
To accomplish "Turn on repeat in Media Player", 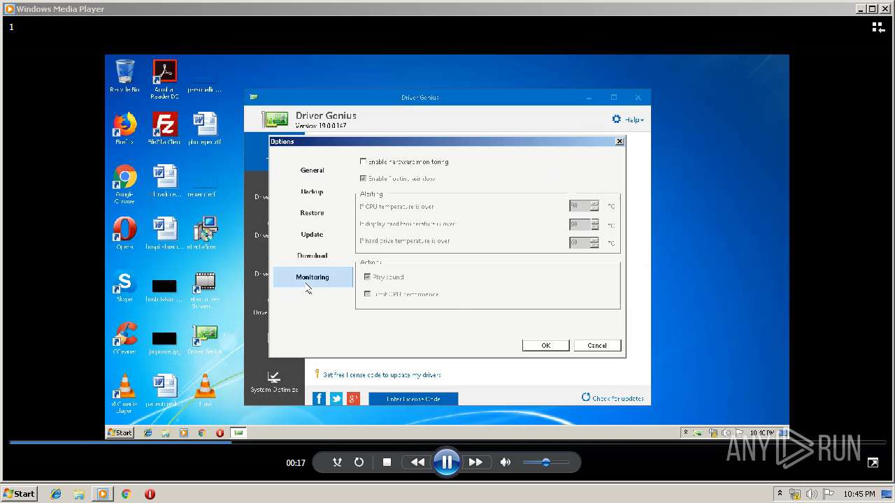I will coord(359,462).
